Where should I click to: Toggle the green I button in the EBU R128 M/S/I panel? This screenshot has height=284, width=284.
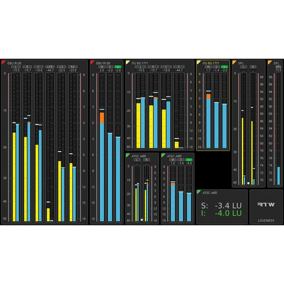(x=118, y=67)
